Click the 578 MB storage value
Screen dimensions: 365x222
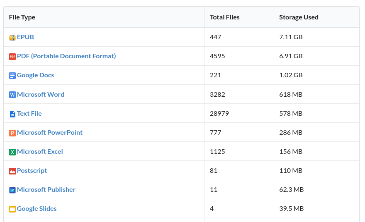click(x=291, y=113)
